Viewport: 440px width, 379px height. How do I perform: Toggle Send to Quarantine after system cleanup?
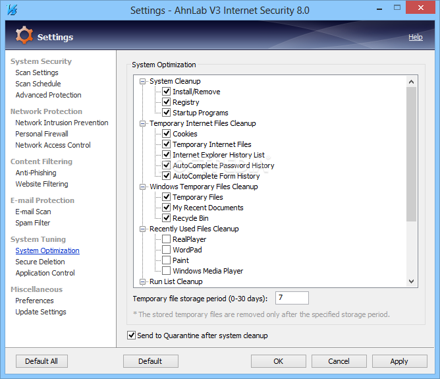tap(131, 335)
